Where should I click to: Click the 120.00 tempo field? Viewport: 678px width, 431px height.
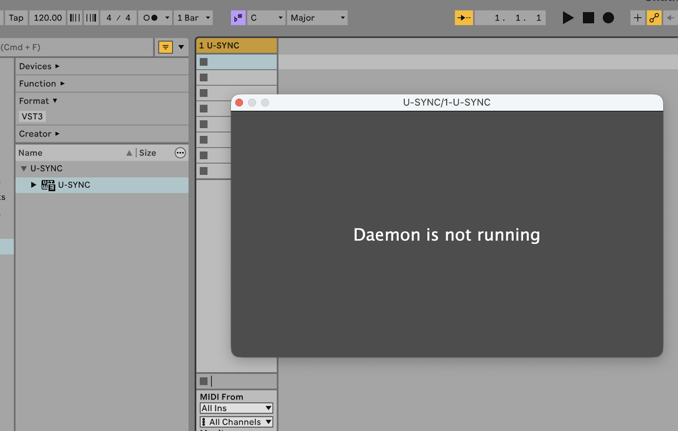click(48, 18)
